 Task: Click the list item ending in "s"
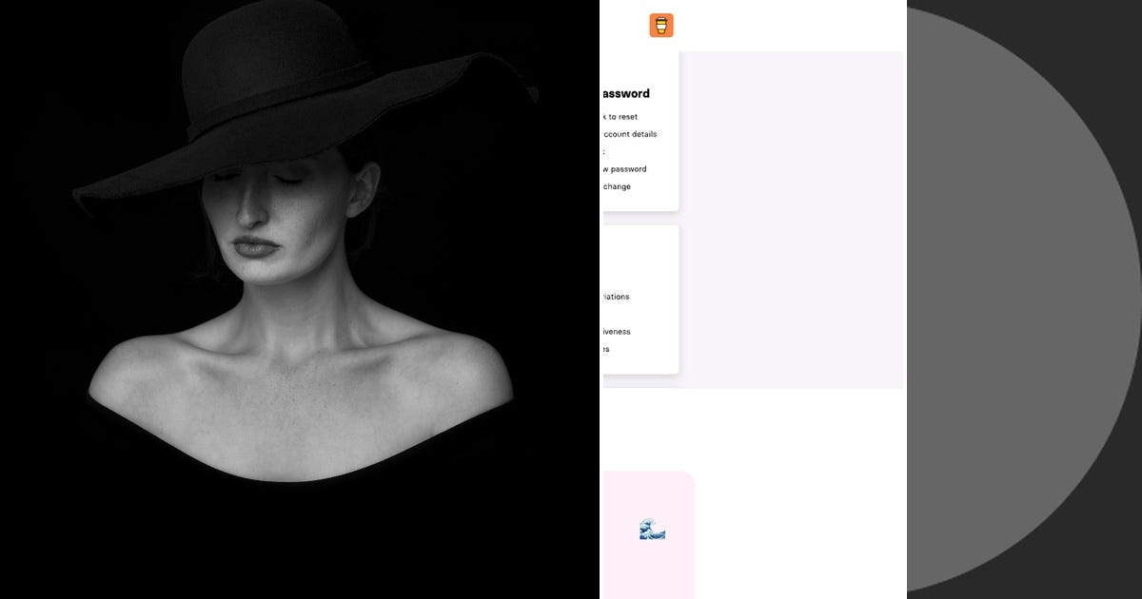[x=607, y=350]
